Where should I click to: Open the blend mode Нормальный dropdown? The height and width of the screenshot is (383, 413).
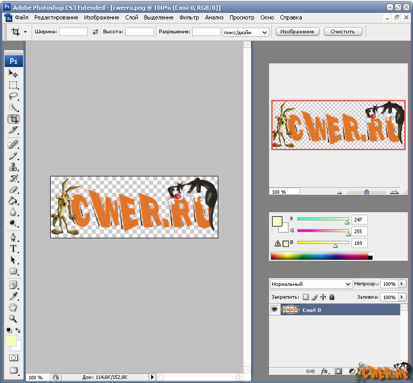point(310,284)
